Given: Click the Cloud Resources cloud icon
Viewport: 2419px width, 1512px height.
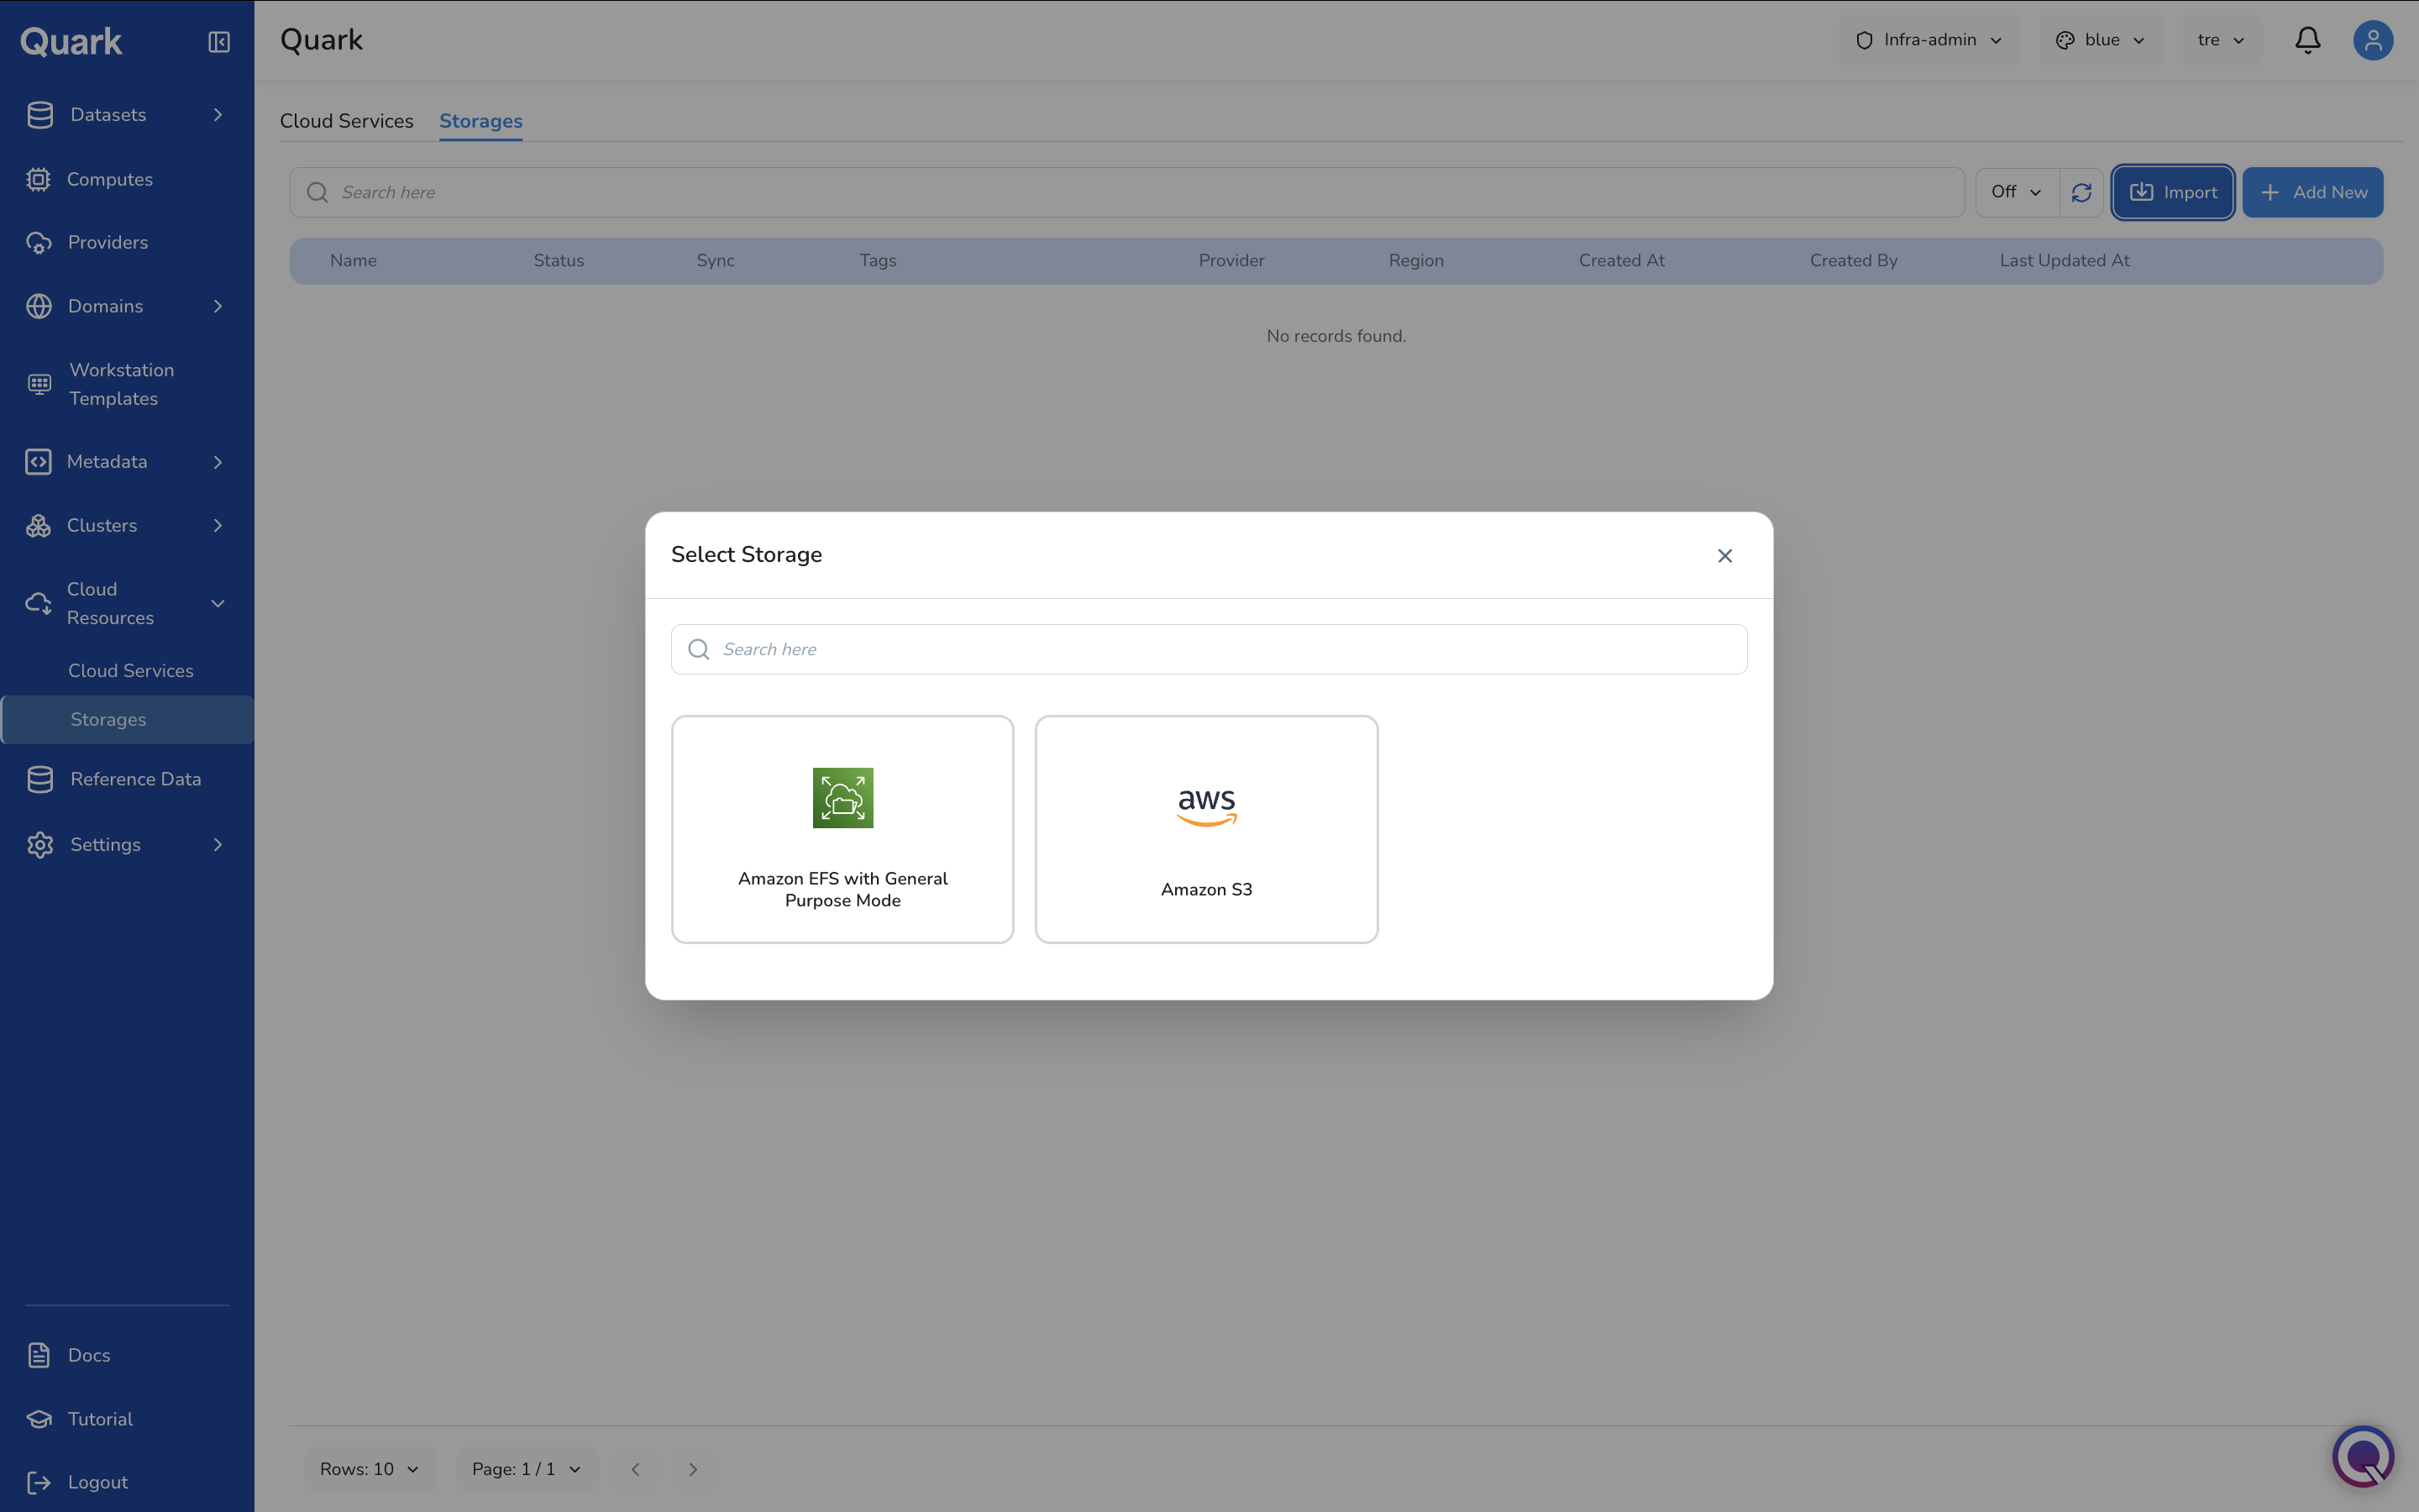Looking at the screenshot, I should click(38, 603).
